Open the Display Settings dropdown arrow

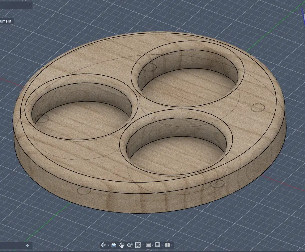click(152, 245)
